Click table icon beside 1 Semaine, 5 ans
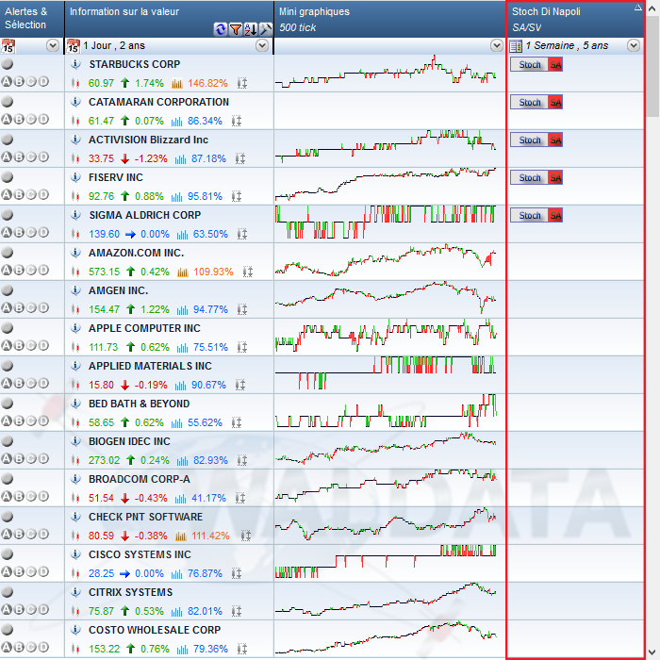 coord(516,46)
